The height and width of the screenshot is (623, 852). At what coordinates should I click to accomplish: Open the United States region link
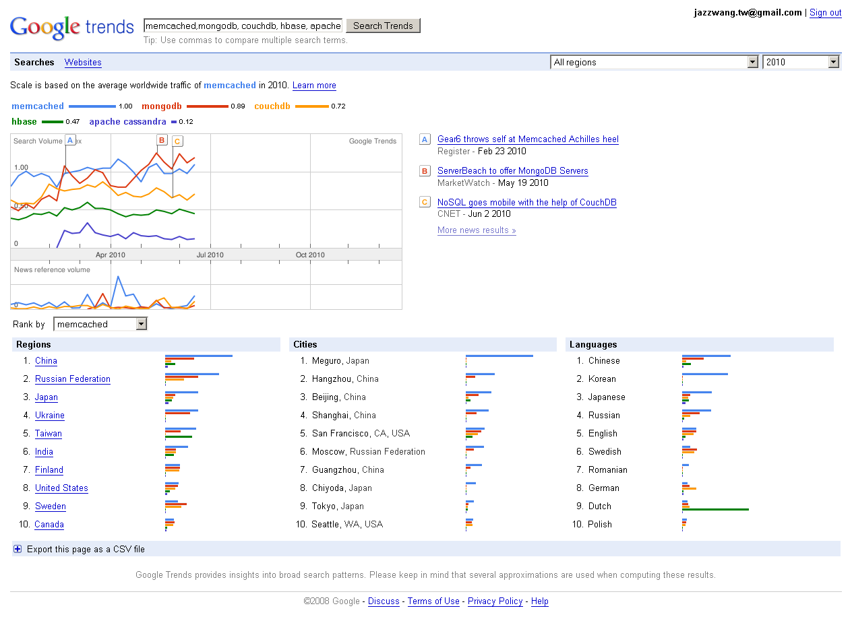coord(61,488)
